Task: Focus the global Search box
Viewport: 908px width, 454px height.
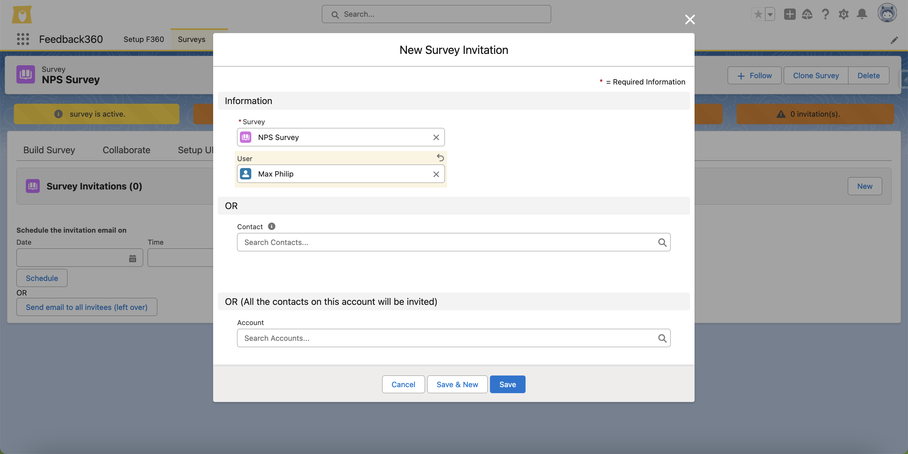Action: point(436,15)
